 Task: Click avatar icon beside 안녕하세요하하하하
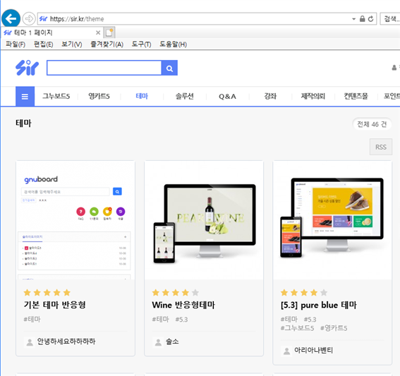coord(30,342)
